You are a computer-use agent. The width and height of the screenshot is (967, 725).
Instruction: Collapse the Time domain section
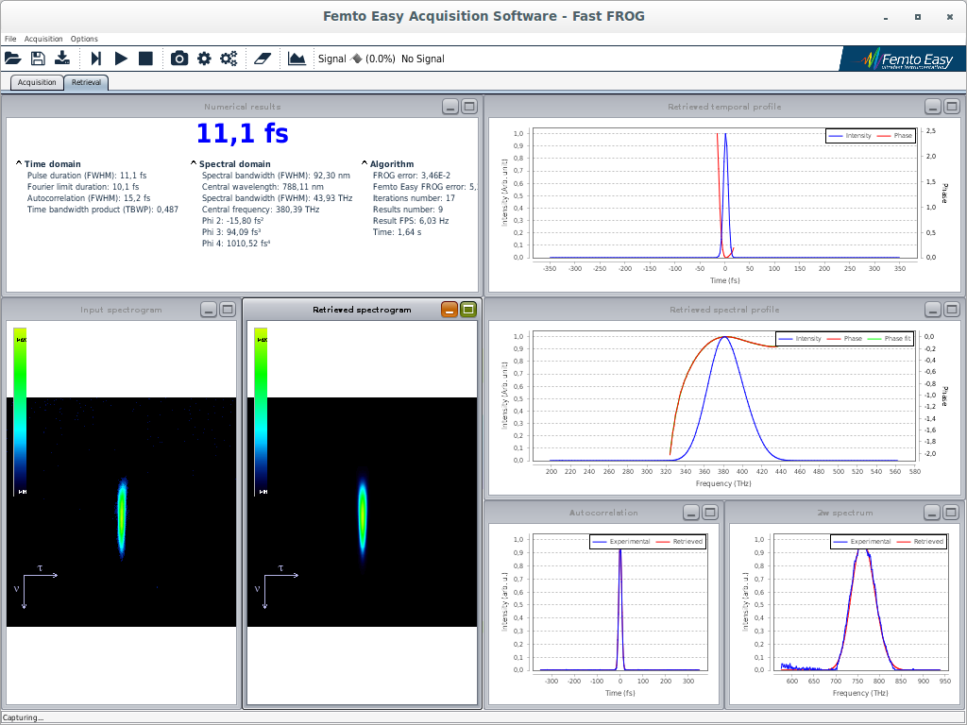[19, 163]
